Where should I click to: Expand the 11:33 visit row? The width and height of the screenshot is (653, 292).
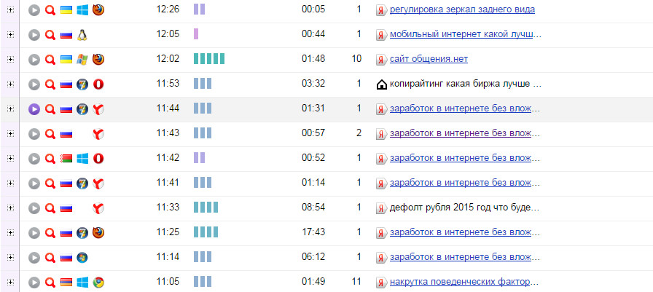pos(10,208)
